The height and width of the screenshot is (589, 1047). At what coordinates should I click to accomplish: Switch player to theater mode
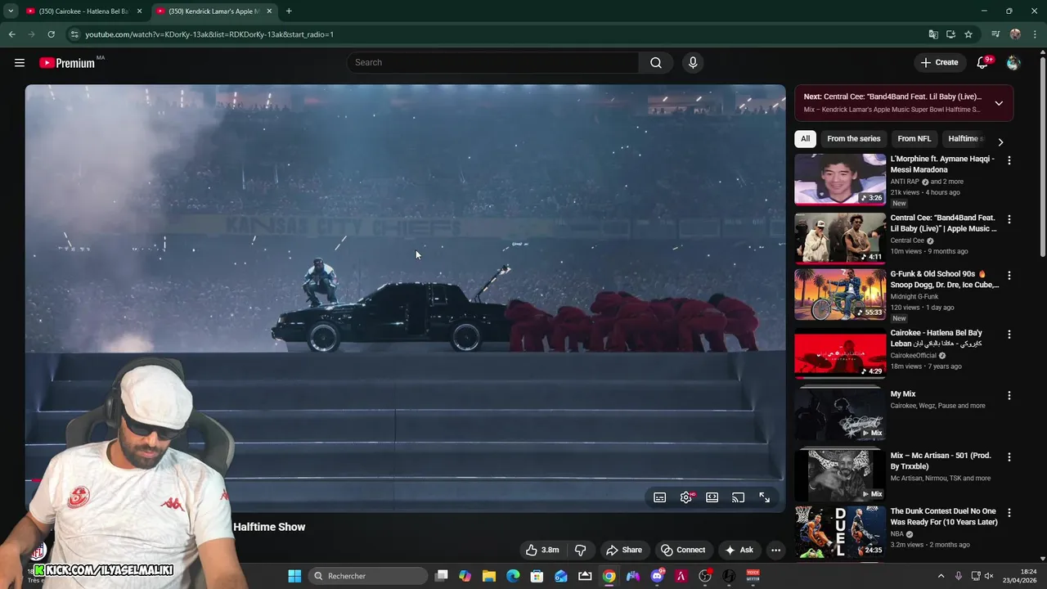[x=712, y=497]
